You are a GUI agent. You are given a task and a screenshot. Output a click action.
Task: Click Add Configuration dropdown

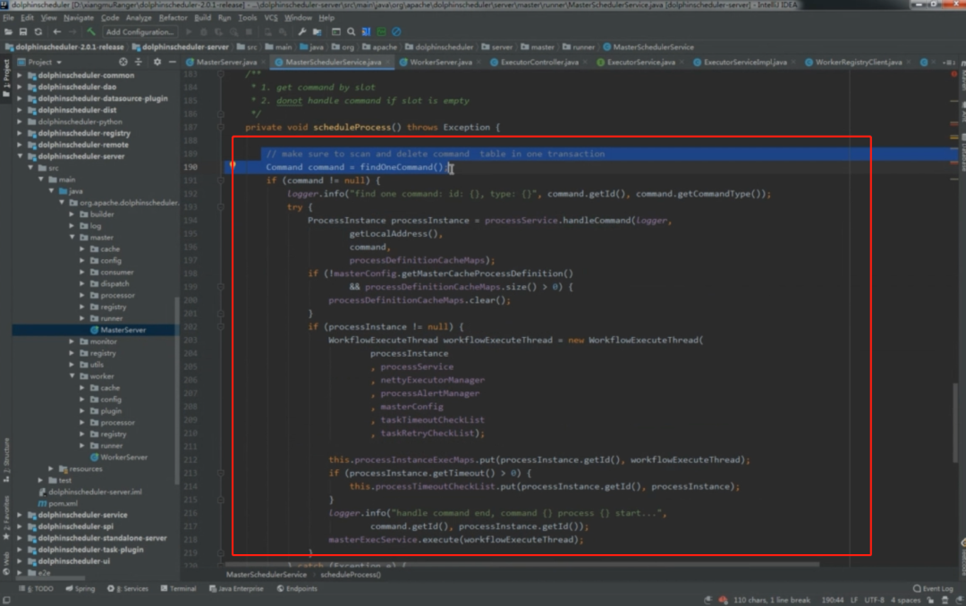coord(140,31)
